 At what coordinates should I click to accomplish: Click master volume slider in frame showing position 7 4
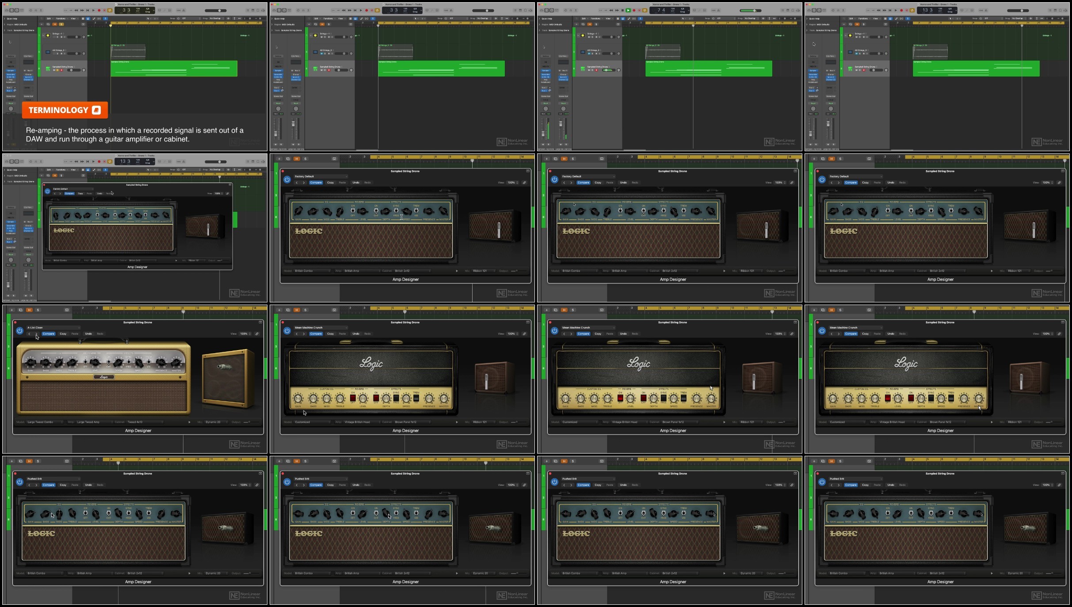point(751,11)
